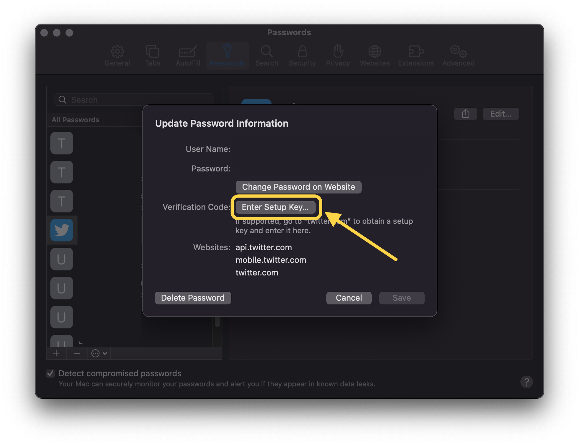Click the Password field in dialog
The image size is (579, 445).
pos(331,169)
